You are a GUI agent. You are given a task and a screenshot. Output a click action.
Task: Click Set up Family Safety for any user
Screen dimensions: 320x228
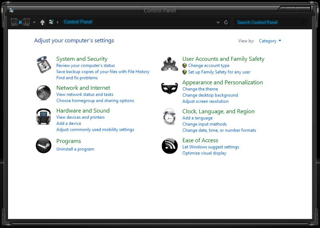(219, 72)
